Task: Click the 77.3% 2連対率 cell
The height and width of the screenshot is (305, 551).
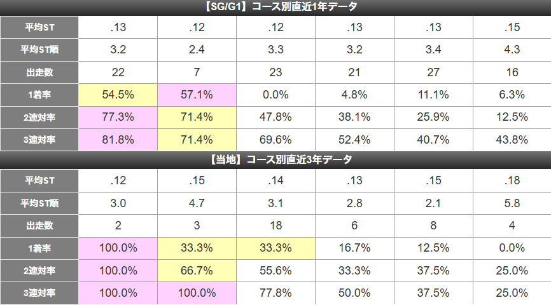Action: (x=118, y=117)
